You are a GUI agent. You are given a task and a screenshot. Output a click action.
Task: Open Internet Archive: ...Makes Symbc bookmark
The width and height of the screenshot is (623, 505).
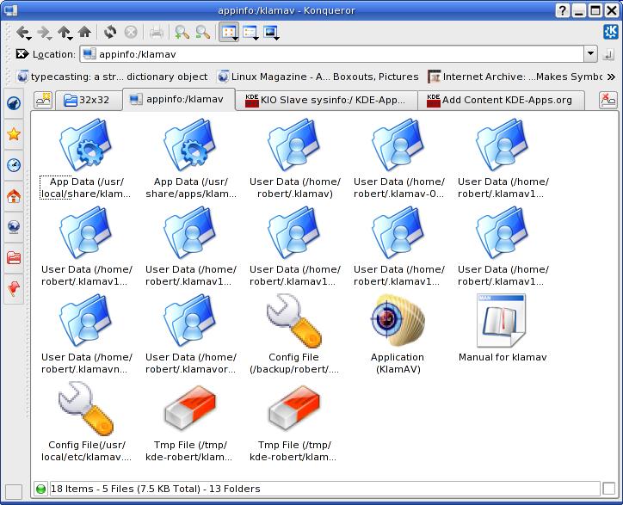pyautogui.click(x=515, y=77)
